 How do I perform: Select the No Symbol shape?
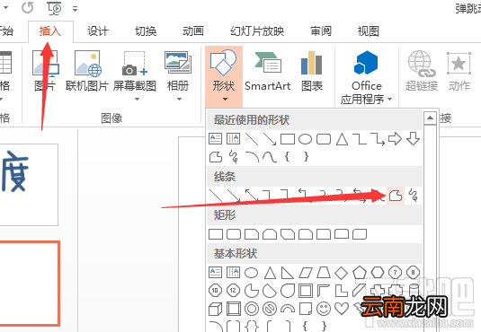(x=270, y=309)
